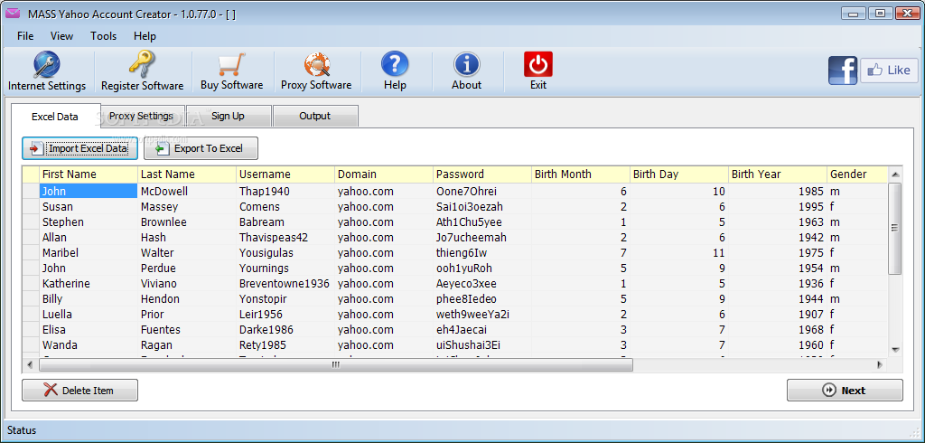Open the File menu

[25, 36]
